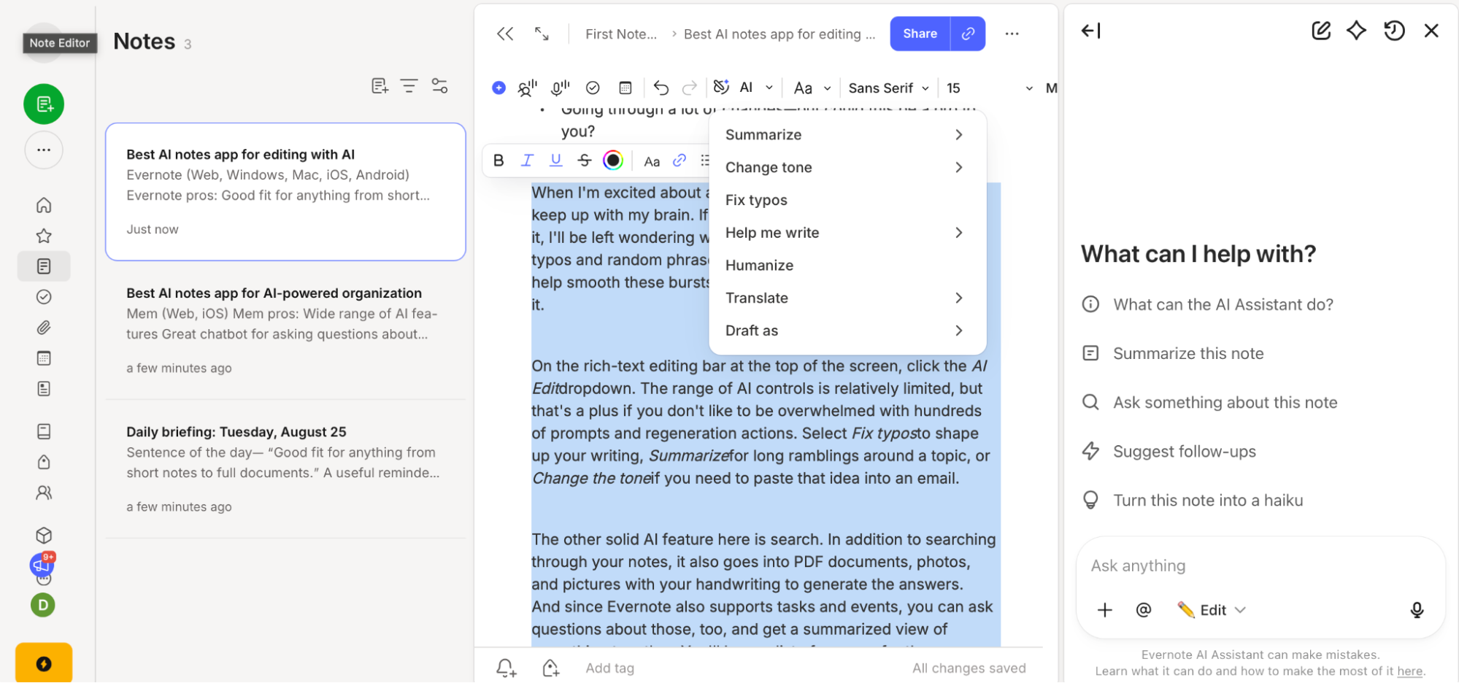Viewport: 1459px width, 683px height.
Task: Click Turn this note into a haiku
Action: (1192, 500)
